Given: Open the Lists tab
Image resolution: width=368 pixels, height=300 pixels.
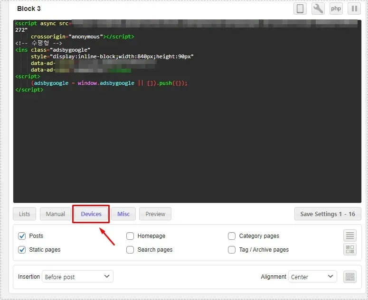Looking at the screenshot, I should pyautogui.click(x=24, y=214).
